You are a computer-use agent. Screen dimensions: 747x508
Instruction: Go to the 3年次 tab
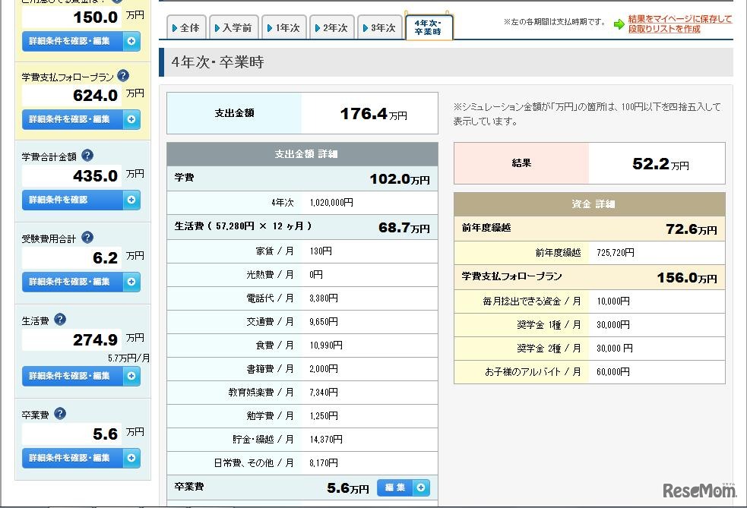(x=378, y=28)
